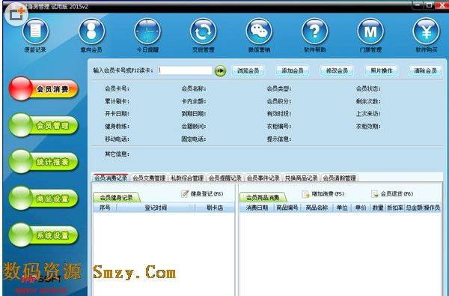Screen dimensions: 449x296
Task: Click the 总金额 column header
Action: (414, 208)
